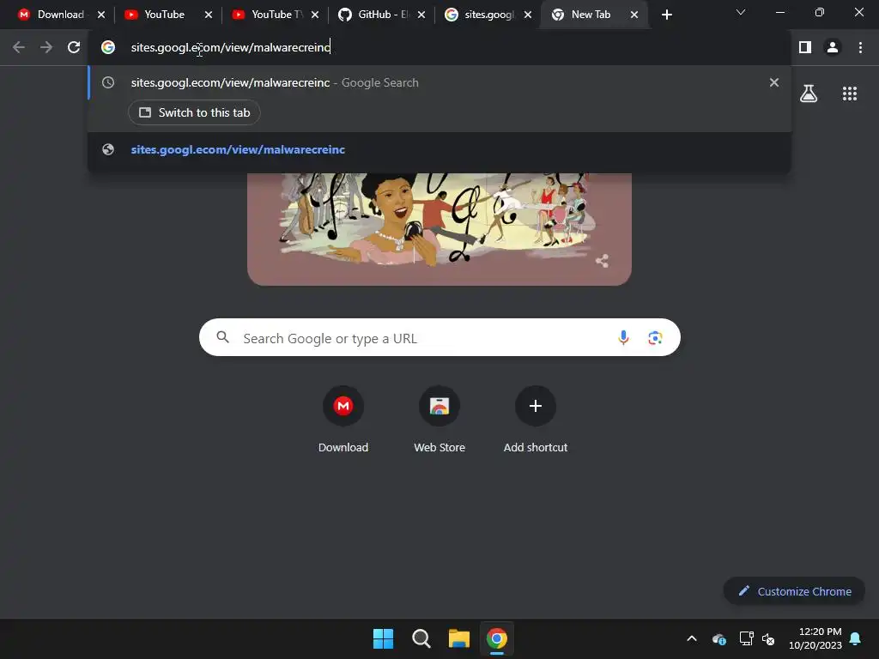Close the New Tab tab
879x659 pixels.
(x=634, y=15)
